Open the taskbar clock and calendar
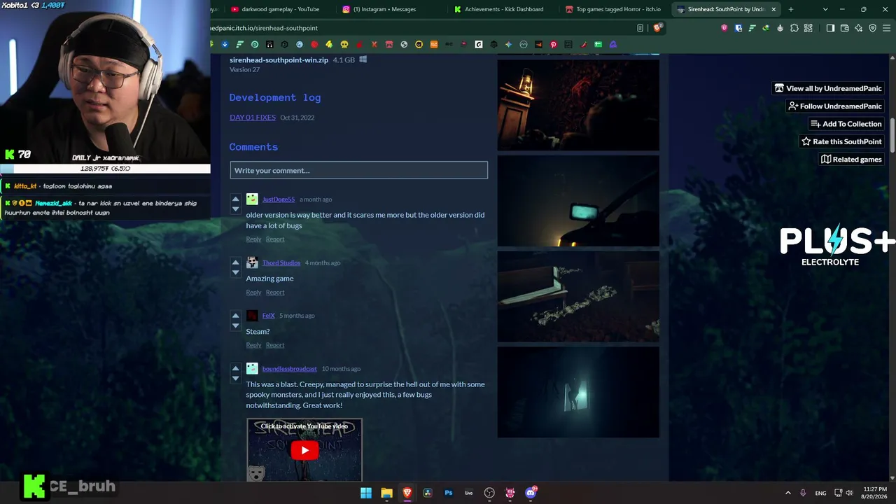Image resolution: width=896 pixels, height=504 pixels. point(875,493)
